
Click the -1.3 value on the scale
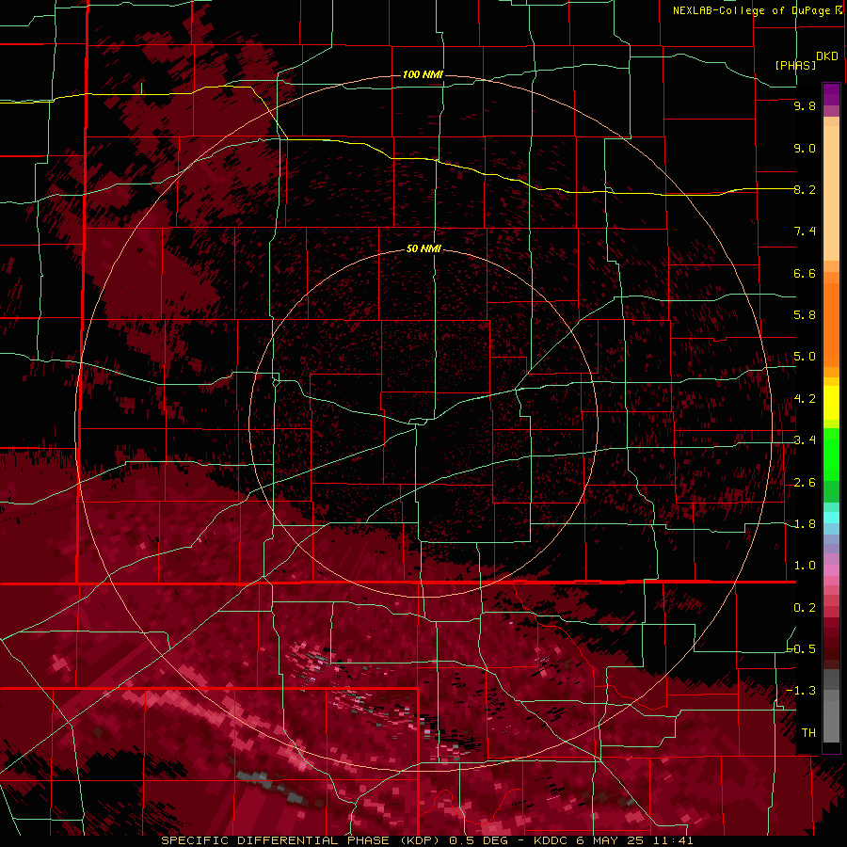pos(801,691)
